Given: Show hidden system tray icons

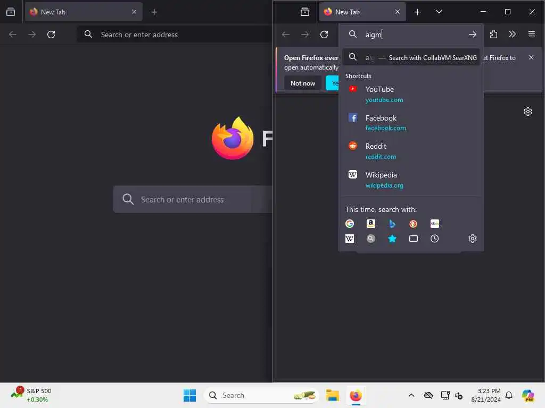Looking at the screenshot, I should pos(411,395).
